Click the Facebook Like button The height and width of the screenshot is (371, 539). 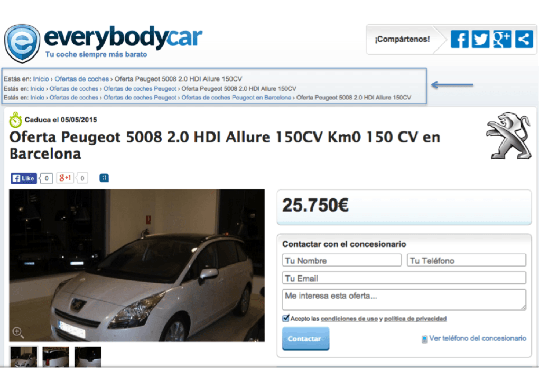click(23, 178)
